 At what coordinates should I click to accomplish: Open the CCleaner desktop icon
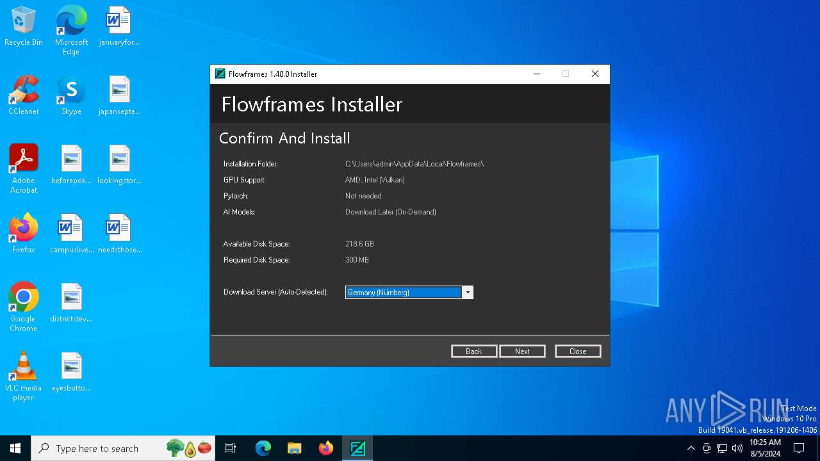pos(24,95)
